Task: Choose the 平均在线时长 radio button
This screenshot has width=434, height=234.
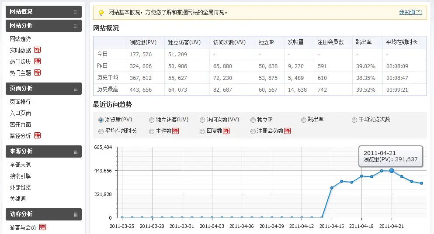Action: click(x=101, y=131)
